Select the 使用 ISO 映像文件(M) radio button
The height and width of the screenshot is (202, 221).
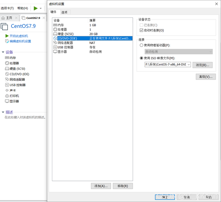point(142,58)
